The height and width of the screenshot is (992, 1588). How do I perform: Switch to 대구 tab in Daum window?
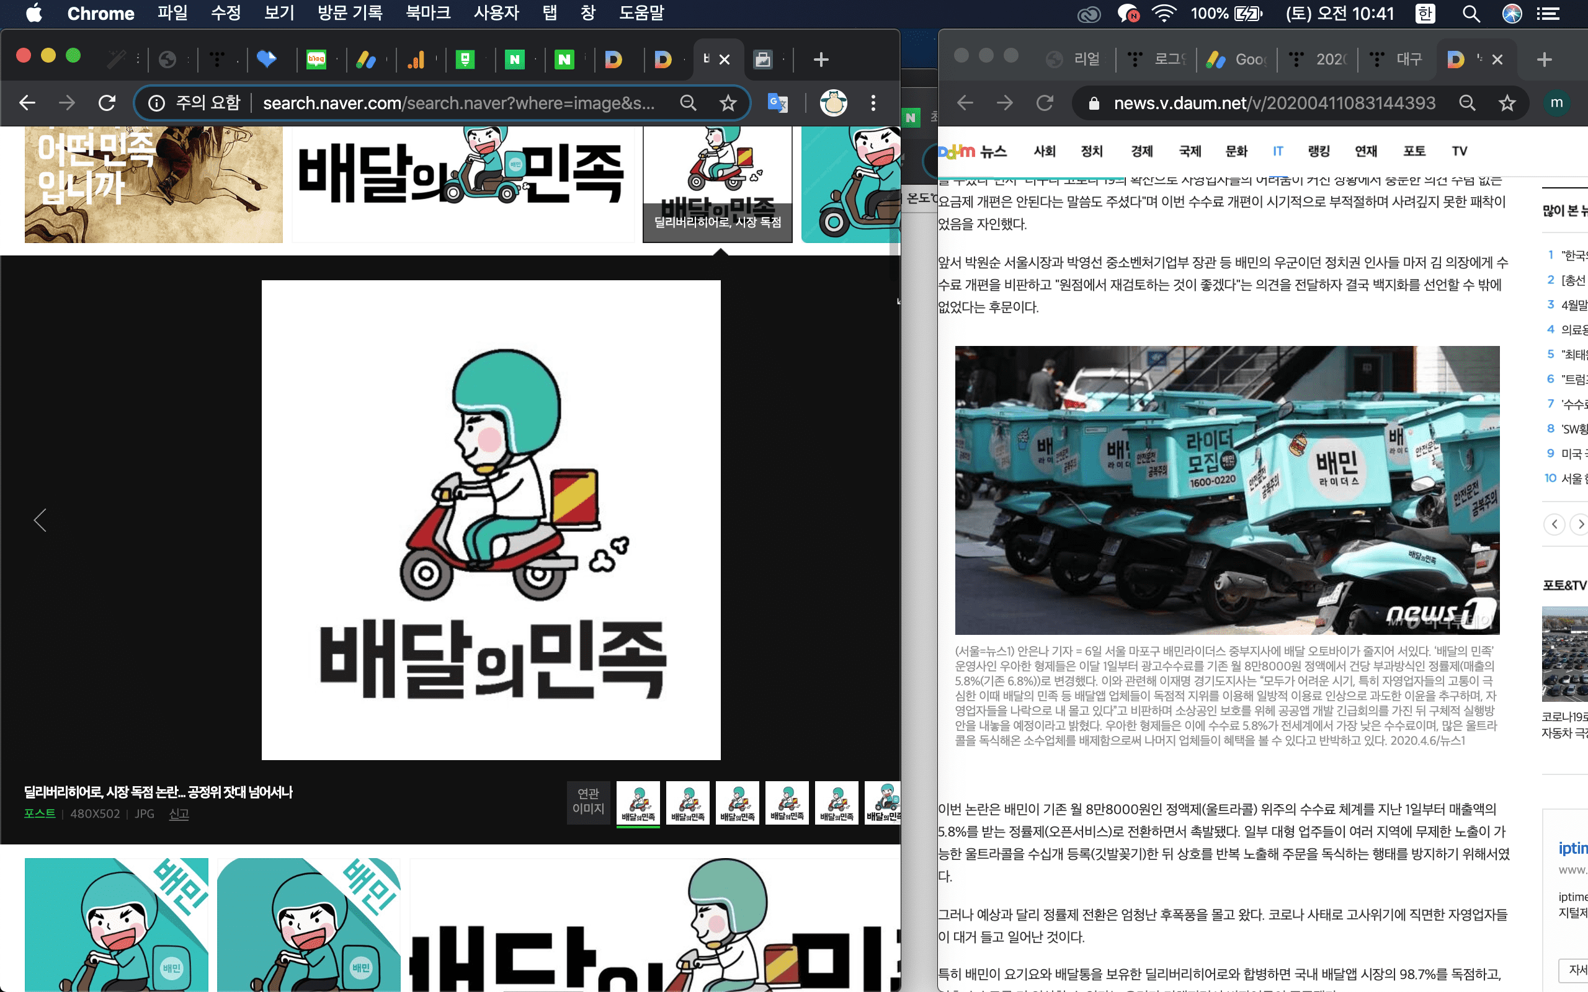[x=1398, y=60]
